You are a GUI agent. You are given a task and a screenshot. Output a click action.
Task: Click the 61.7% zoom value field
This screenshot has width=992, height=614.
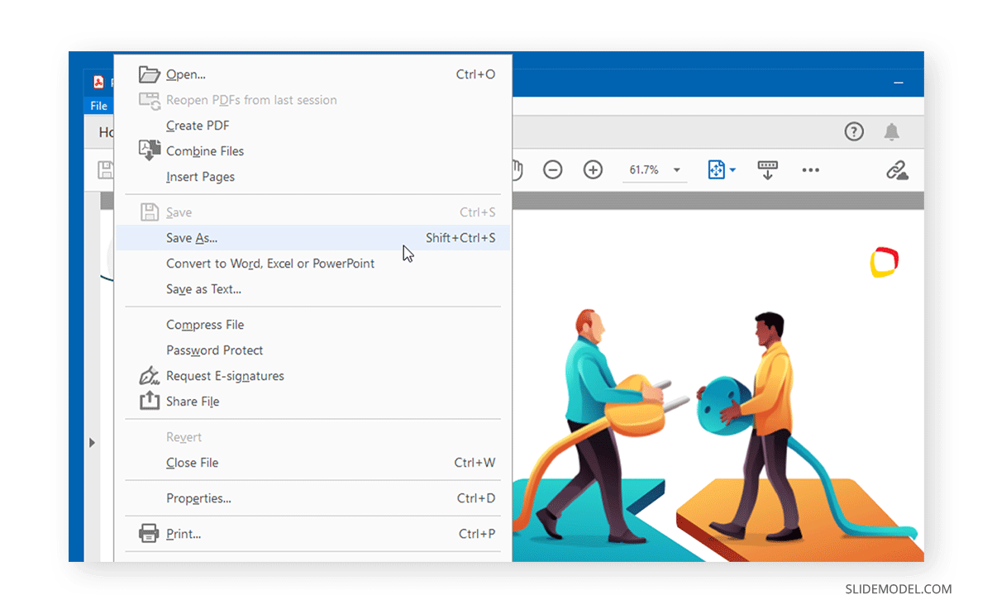[x=644, y=170]
